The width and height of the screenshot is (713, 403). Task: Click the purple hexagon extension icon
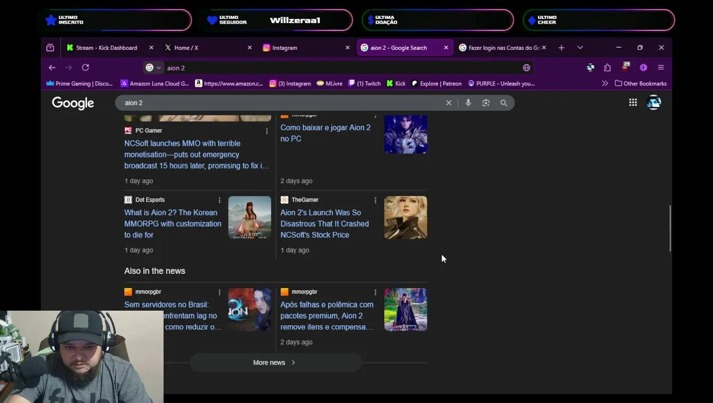coord(643,68)
